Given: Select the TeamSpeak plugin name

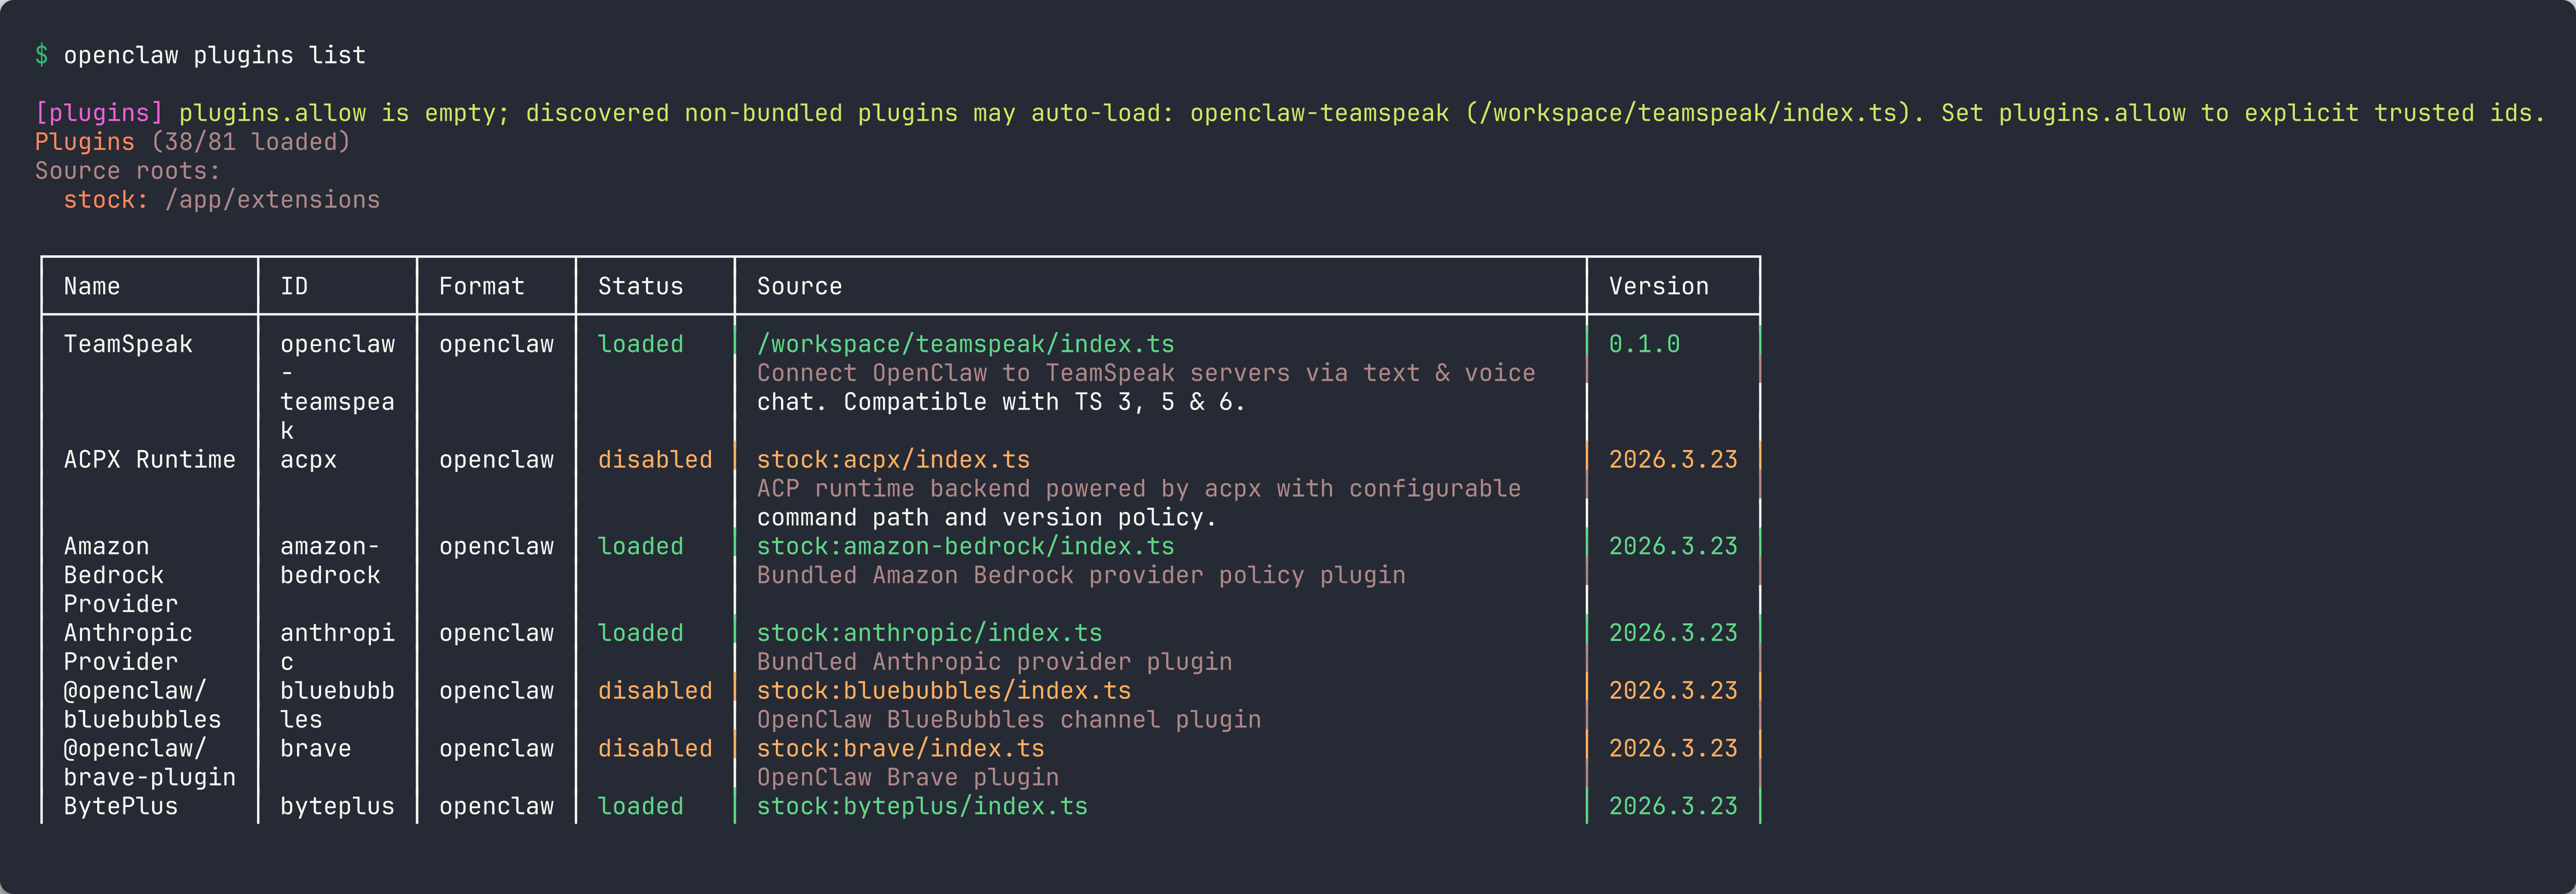Looking at the screenshot, I should [128, 344].
